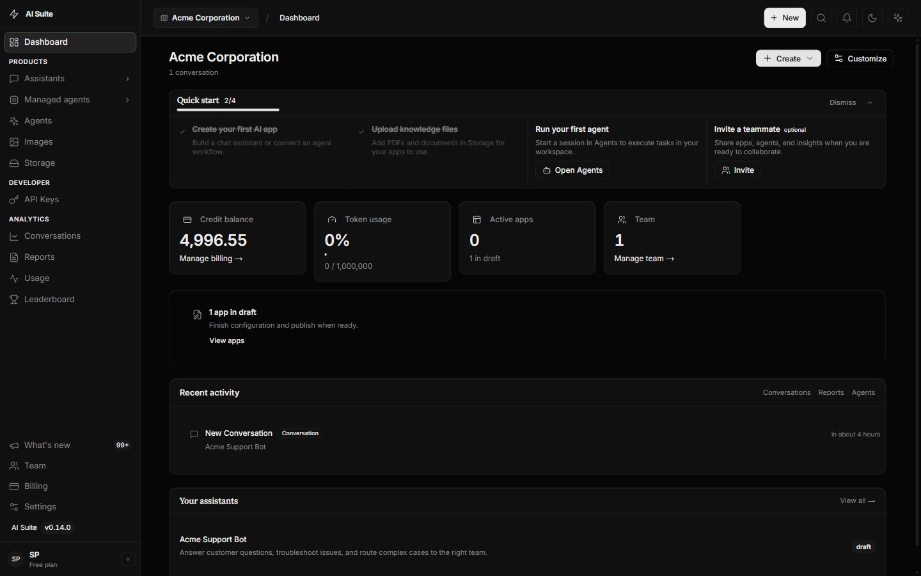The width and height of the screenshot is (921, 576).
Task: Click the Agents sparkle icon in sidebar
Action: point(14,121)
